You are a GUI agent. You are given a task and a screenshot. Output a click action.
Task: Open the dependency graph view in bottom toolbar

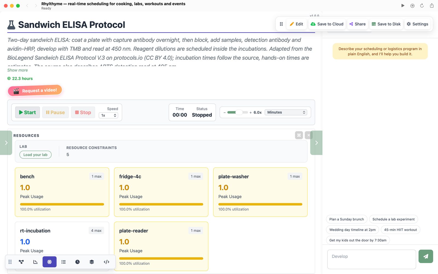pyautogui.click(x=21, y=262)
